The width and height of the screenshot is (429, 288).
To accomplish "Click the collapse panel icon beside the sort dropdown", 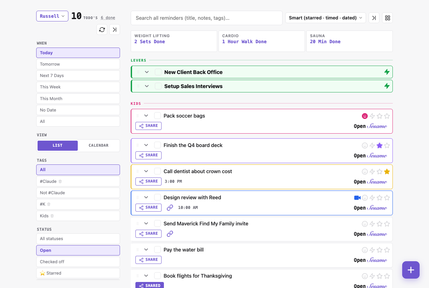I will coord(374,18).
